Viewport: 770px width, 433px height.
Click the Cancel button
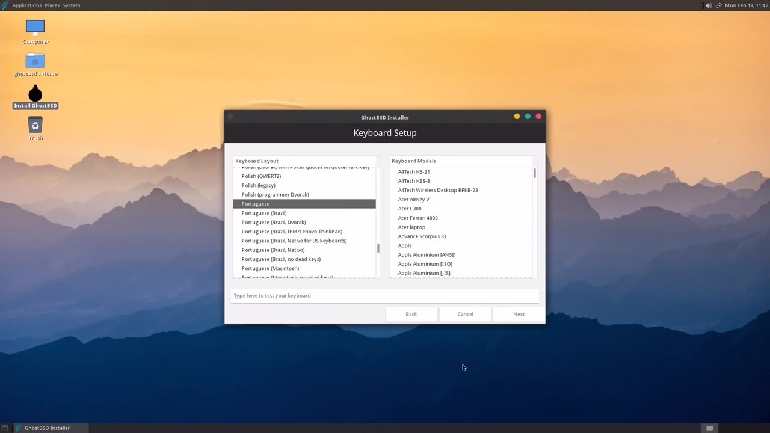click(x=465, y=314)
